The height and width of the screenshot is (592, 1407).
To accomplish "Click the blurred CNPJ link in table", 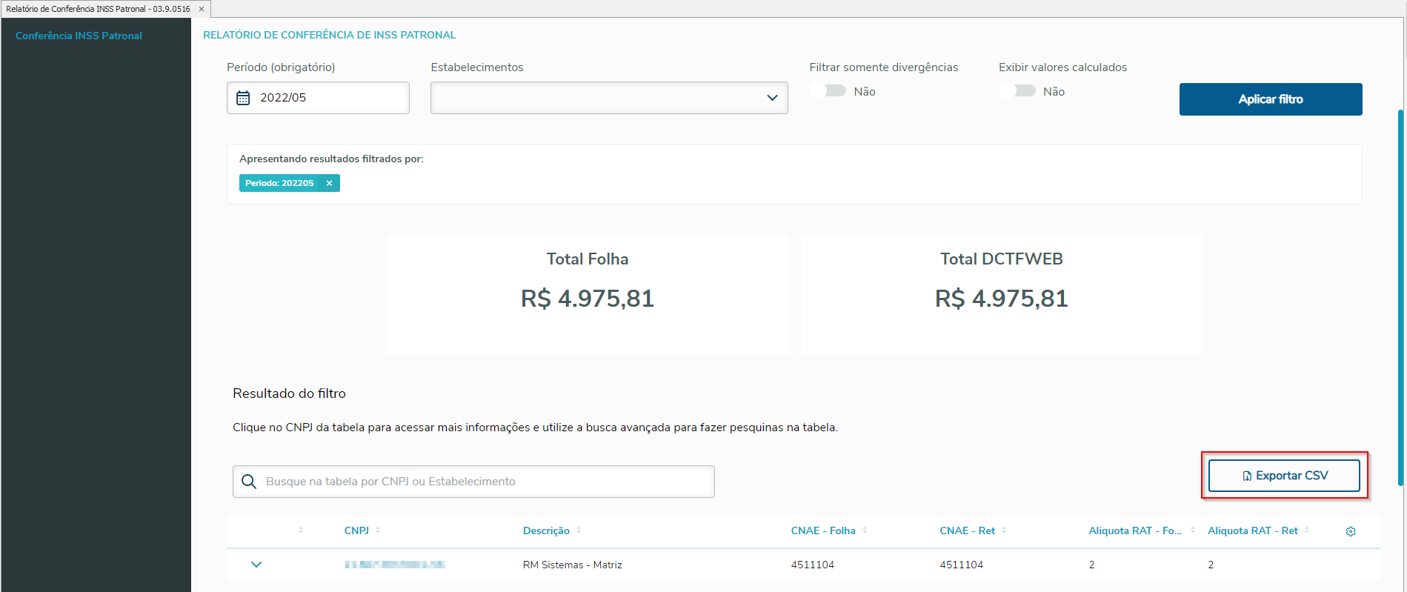I will pos(394,565).
